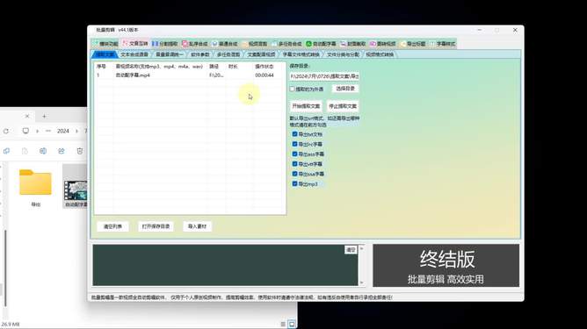Click the save directory path field
The height and width of the screenshot is (329, 587).
(324, 76)
